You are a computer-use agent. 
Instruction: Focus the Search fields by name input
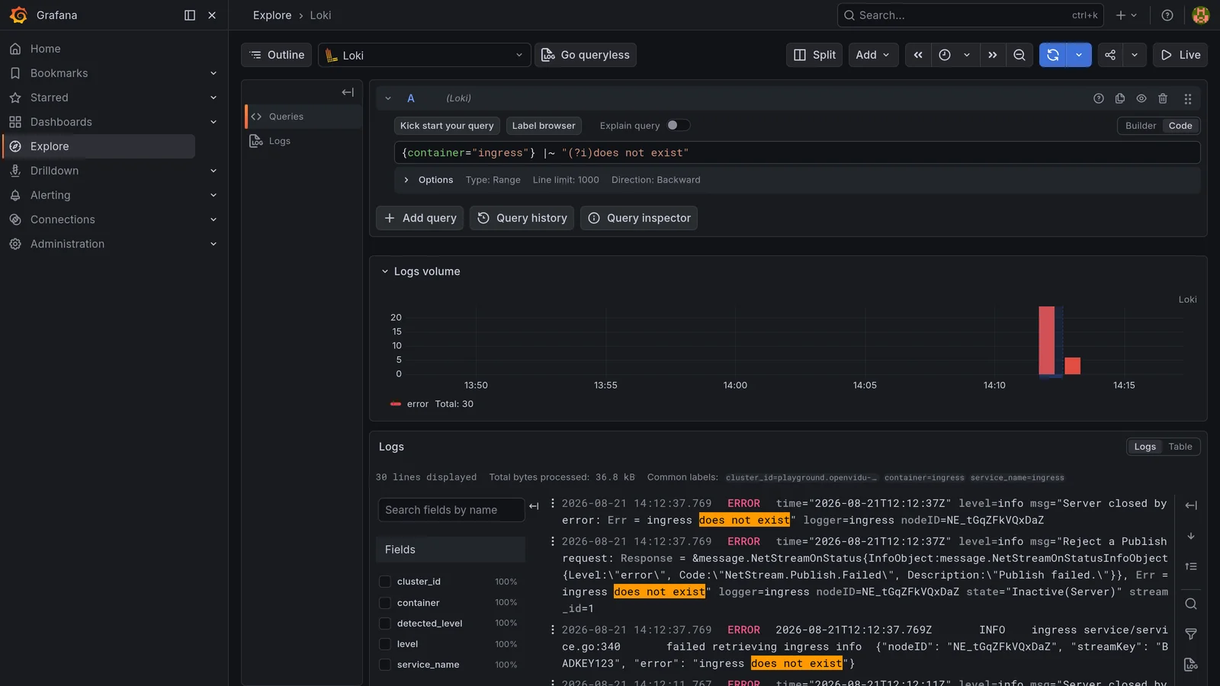pos(451,510)
